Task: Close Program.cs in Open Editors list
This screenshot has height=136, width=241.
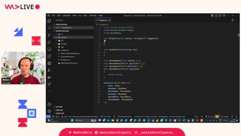Action: (57, 28)
